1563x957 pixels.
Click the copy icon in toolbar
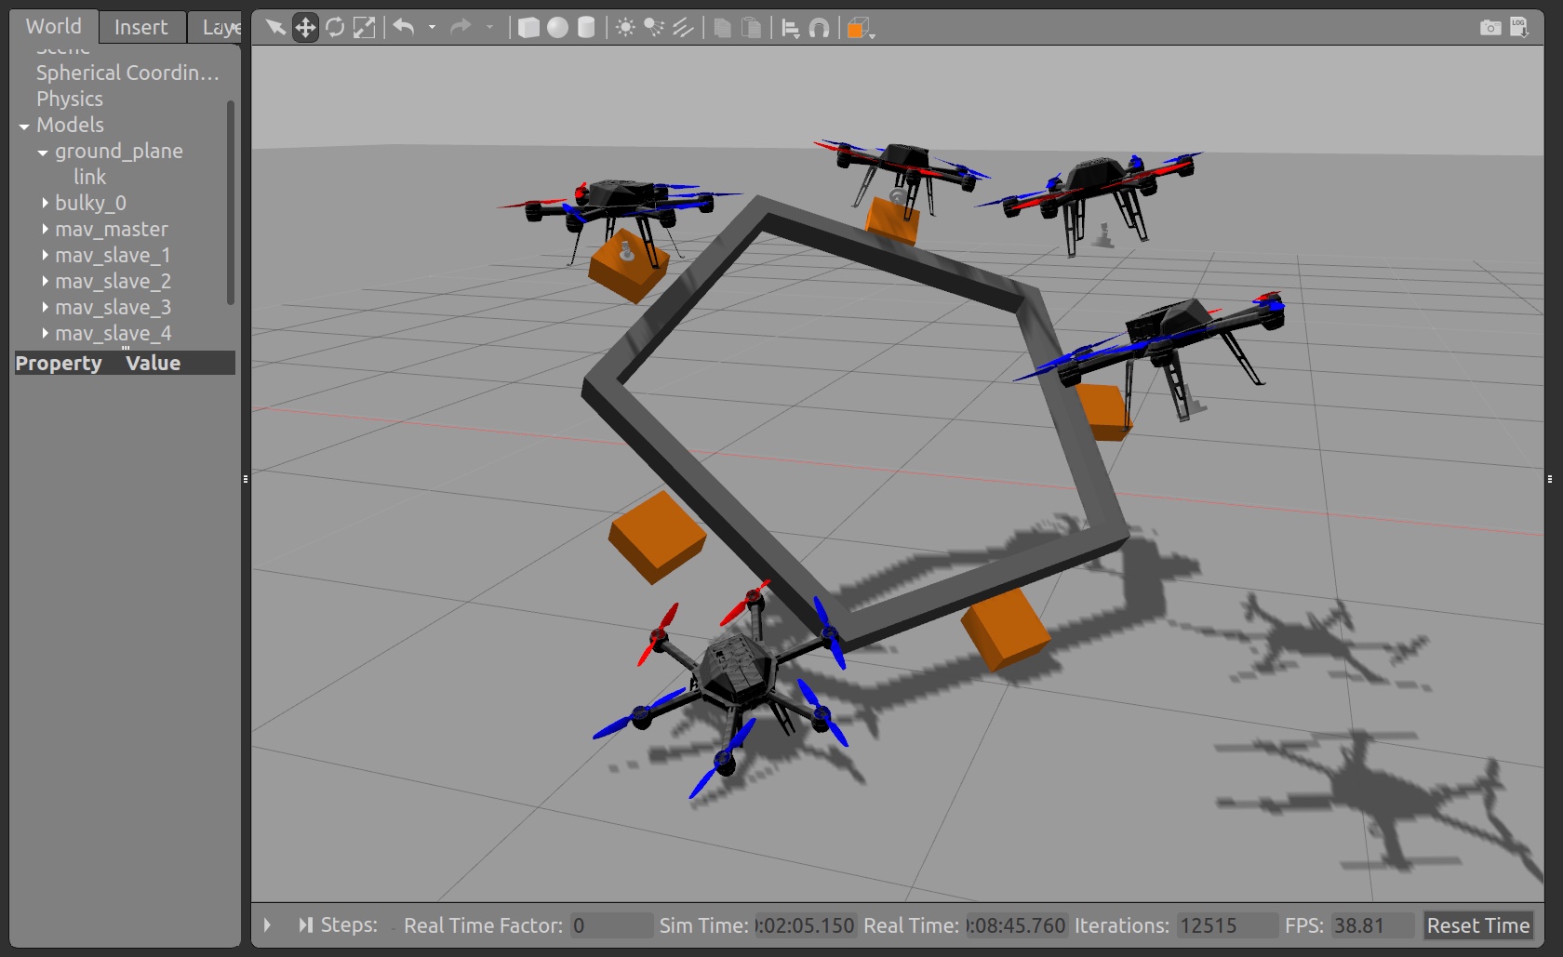tap(722, 28)
